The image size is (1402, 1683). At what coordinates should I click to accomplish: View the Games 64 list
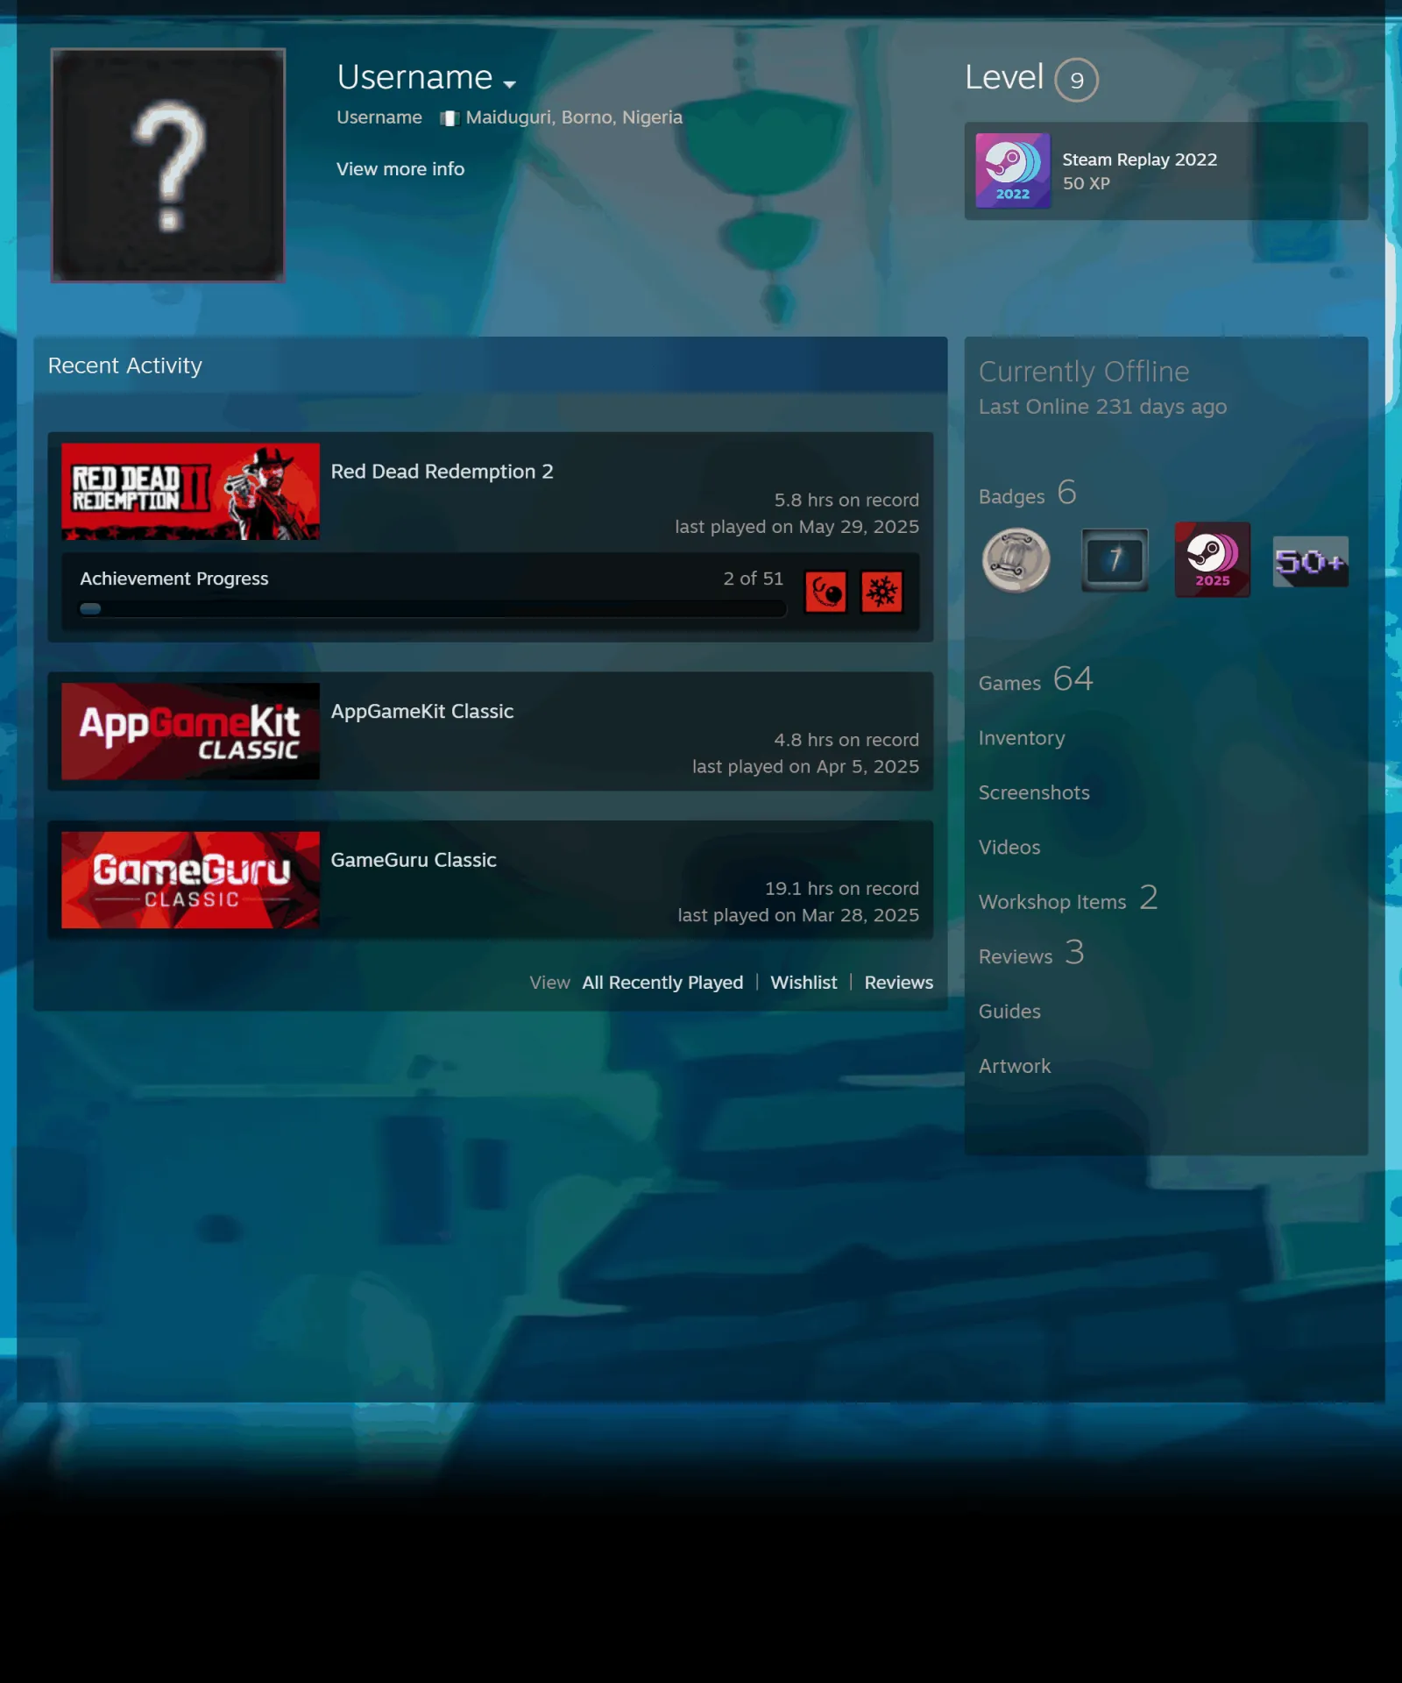[x=1036, y=680]
